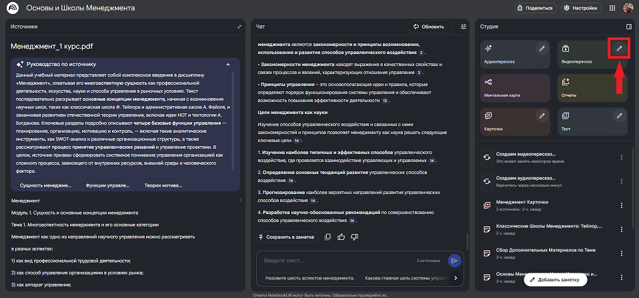Open the Google apps grid icon
639x298 pixels.
pos(612,8)
